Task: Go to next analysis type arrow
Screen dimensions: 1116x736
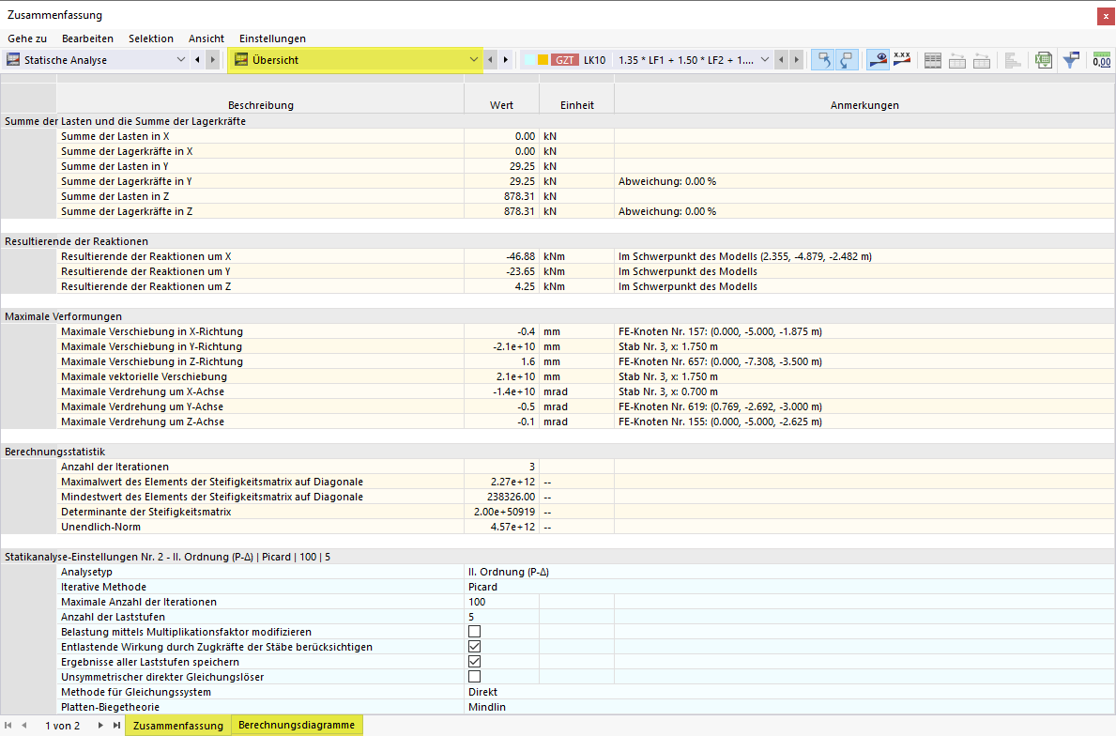Action: point(212,60)
